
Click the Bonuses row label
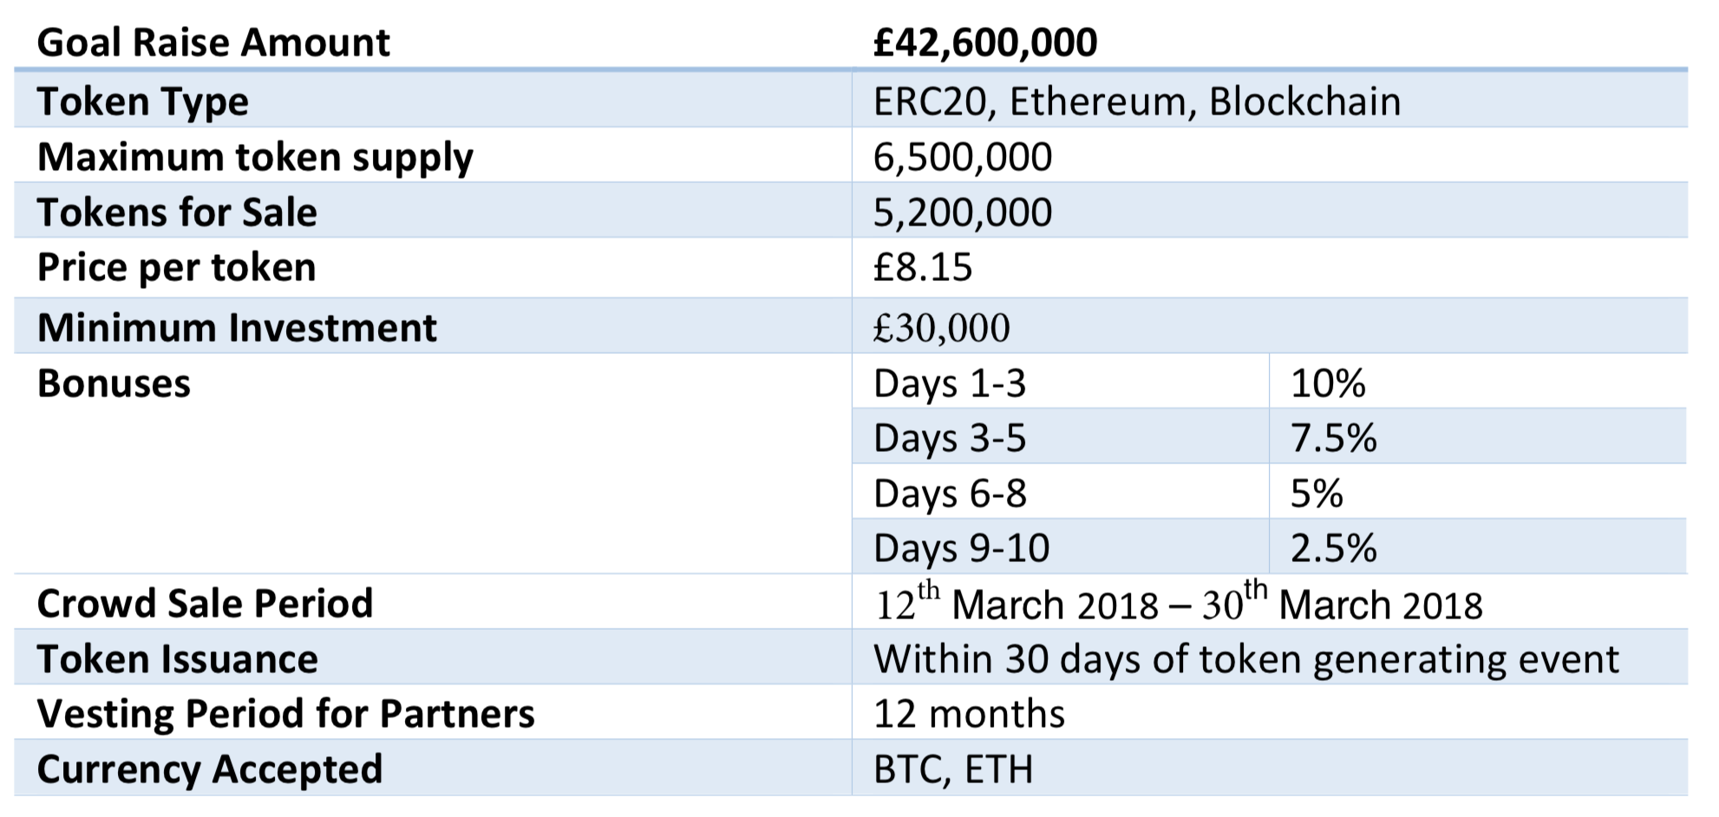[114, 383]
